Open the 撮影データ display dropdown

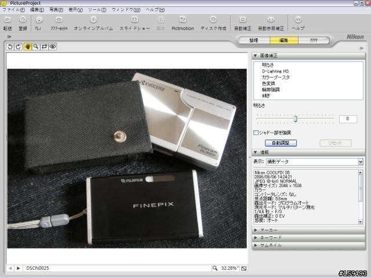pyautogui.click(x=315, y=162)
